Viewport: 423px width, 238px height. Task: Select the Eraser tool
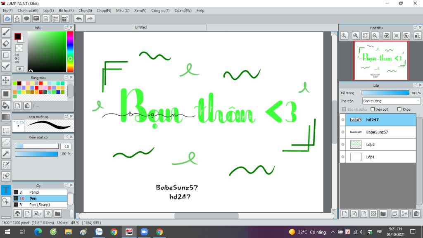[x=6, y=43]
